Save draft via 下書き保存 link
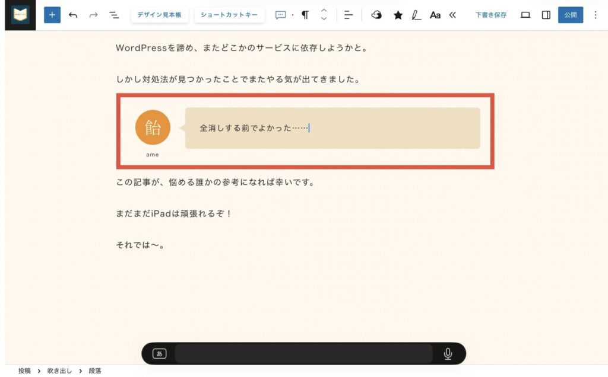This screenshot has width=608, height=377. click(491, 15)
